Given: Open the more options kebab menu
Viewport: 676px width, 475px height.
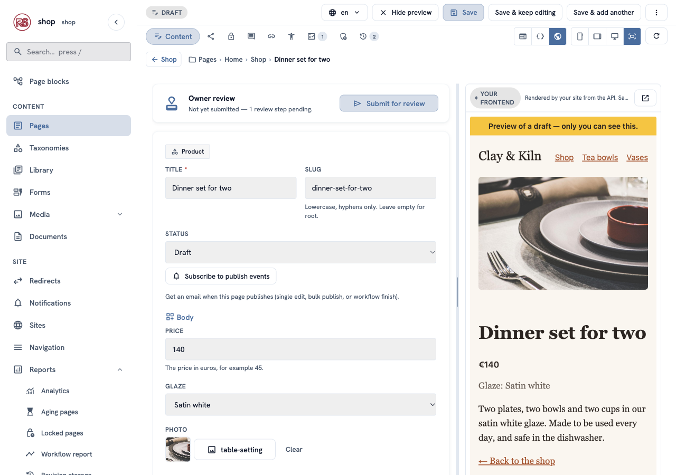Looking at the screenshot, I should [656, 12].
